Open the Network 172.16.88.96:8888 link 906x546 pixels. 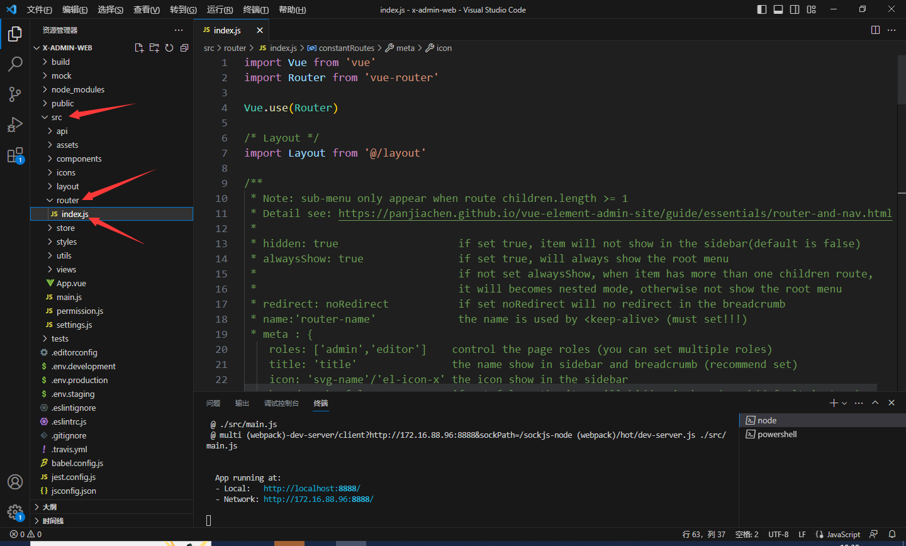318,499
